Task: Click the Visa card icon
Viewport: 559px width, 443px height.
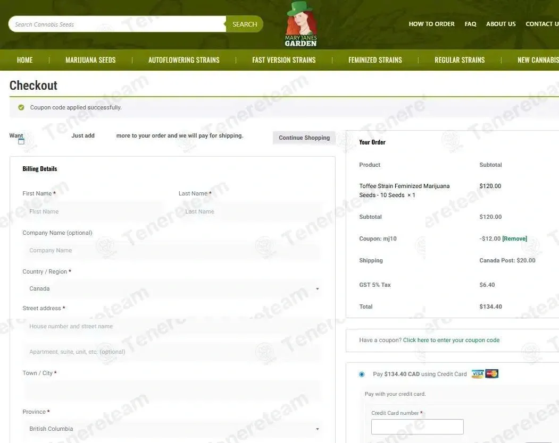Action: (x=478, y=373)
